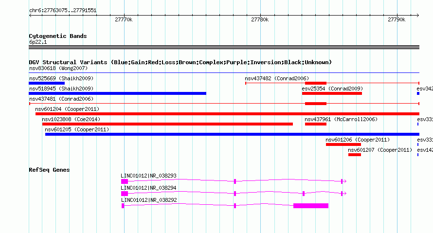Click the 27790k ruler mark

[397, 19]
